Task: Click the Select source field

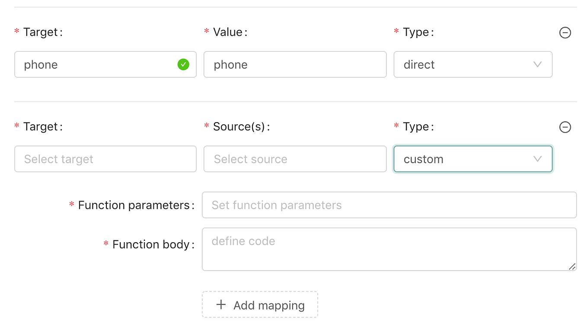Action: (295, 159)
